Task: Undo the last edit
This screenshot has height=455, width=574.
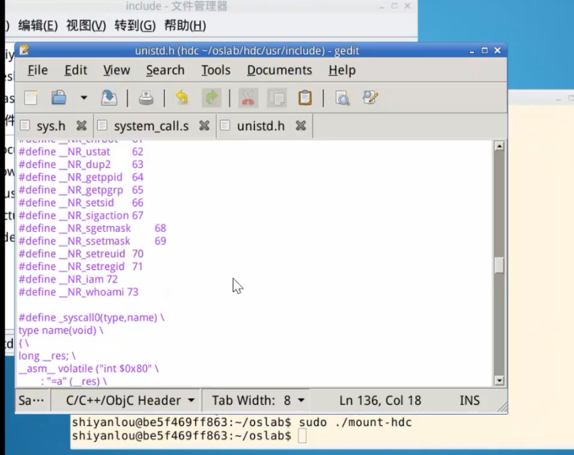Action: point(182,98)
